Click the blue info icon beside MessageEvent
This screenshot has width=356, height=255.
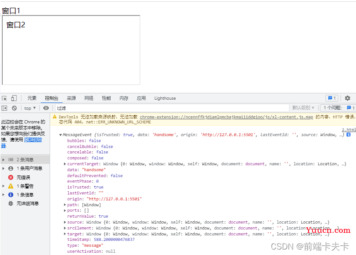(349, 134)
